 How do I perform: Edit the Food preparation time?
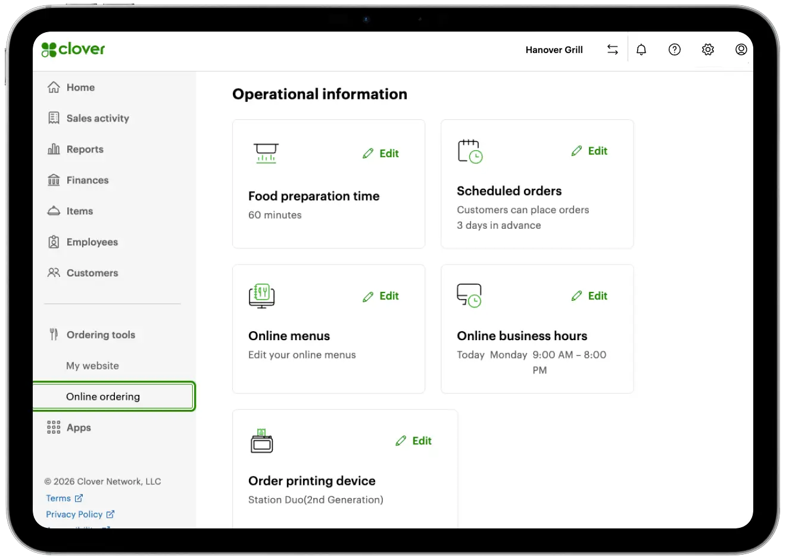pos(381,153)
